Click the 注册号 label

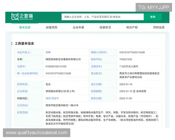click(x=21, y=66)
